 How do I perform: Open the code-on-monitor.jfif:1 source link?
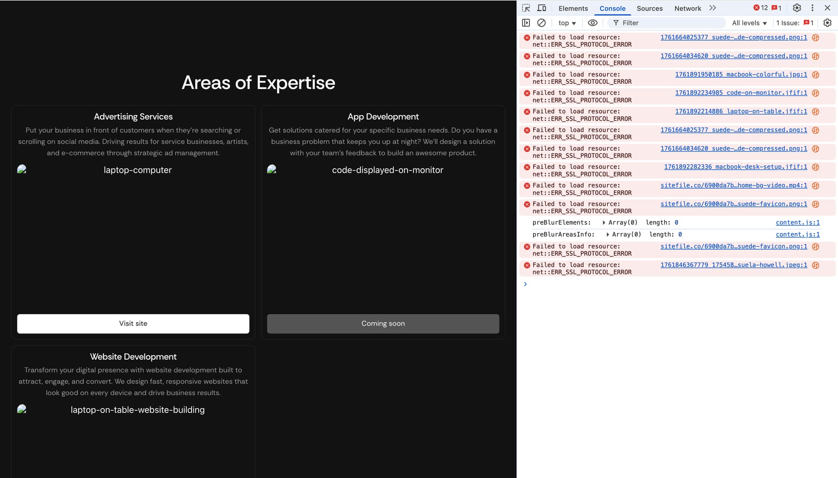(x=741, y=93)
